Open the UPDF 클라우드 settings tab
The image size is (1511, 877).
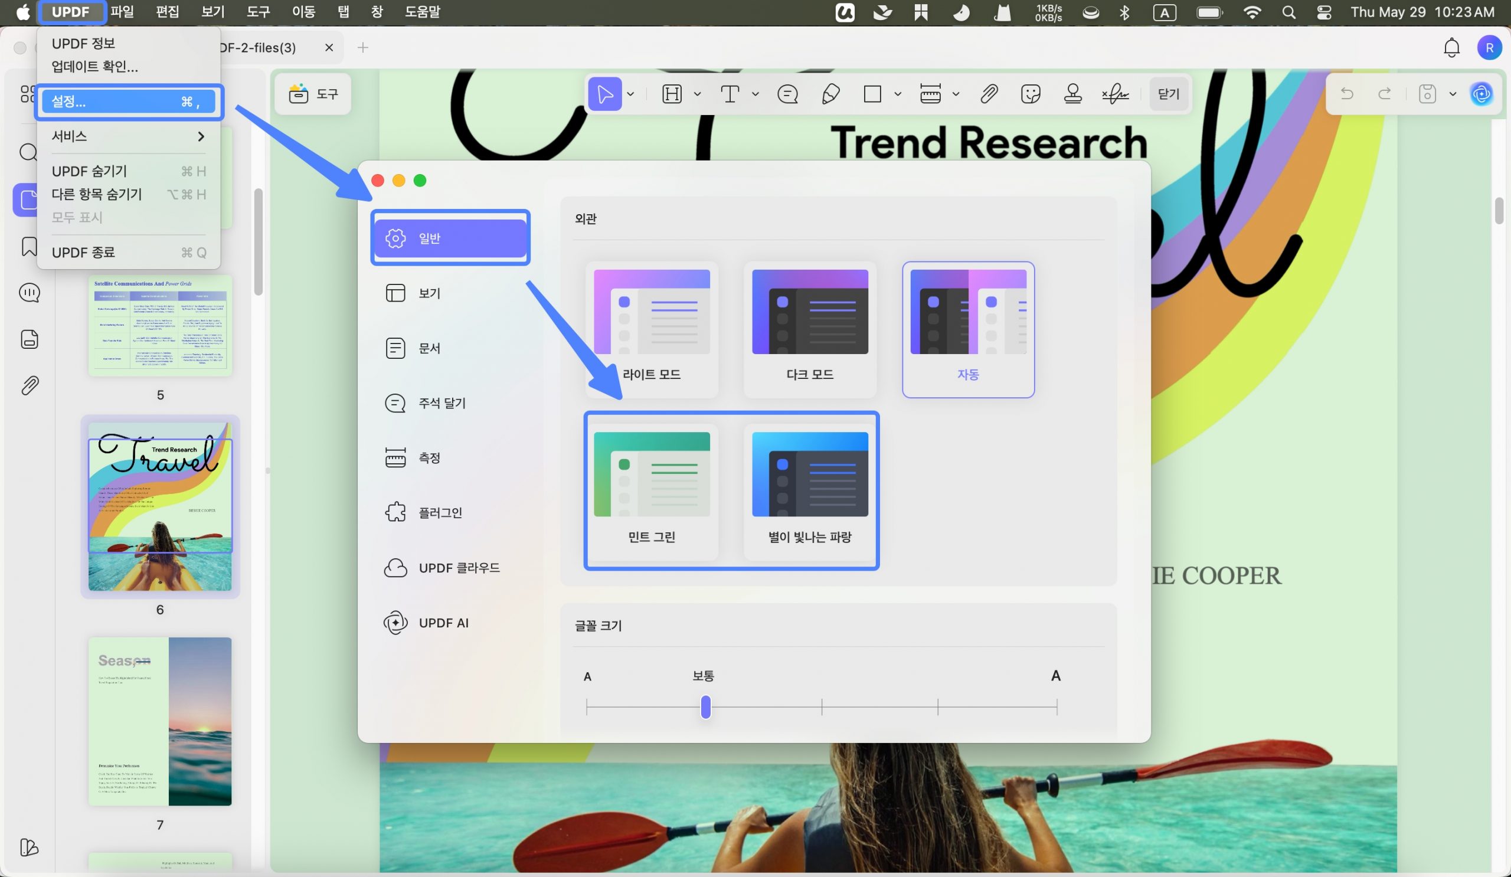point(450,568)
